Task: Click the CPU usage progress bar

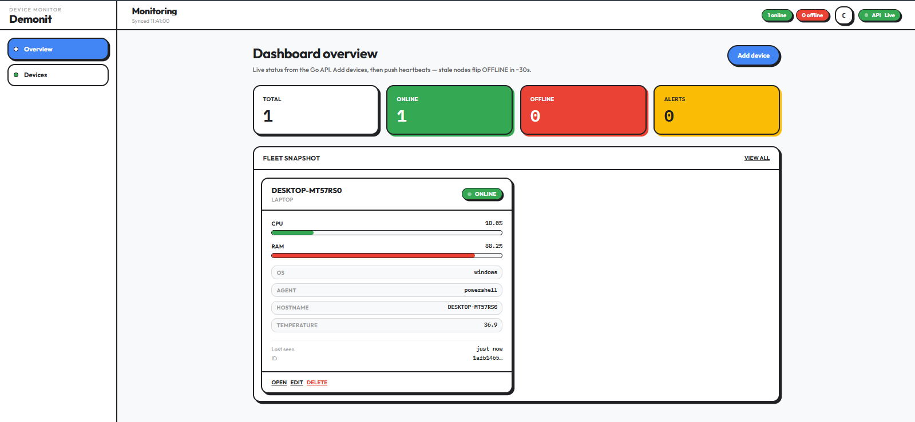Action: 387,232
